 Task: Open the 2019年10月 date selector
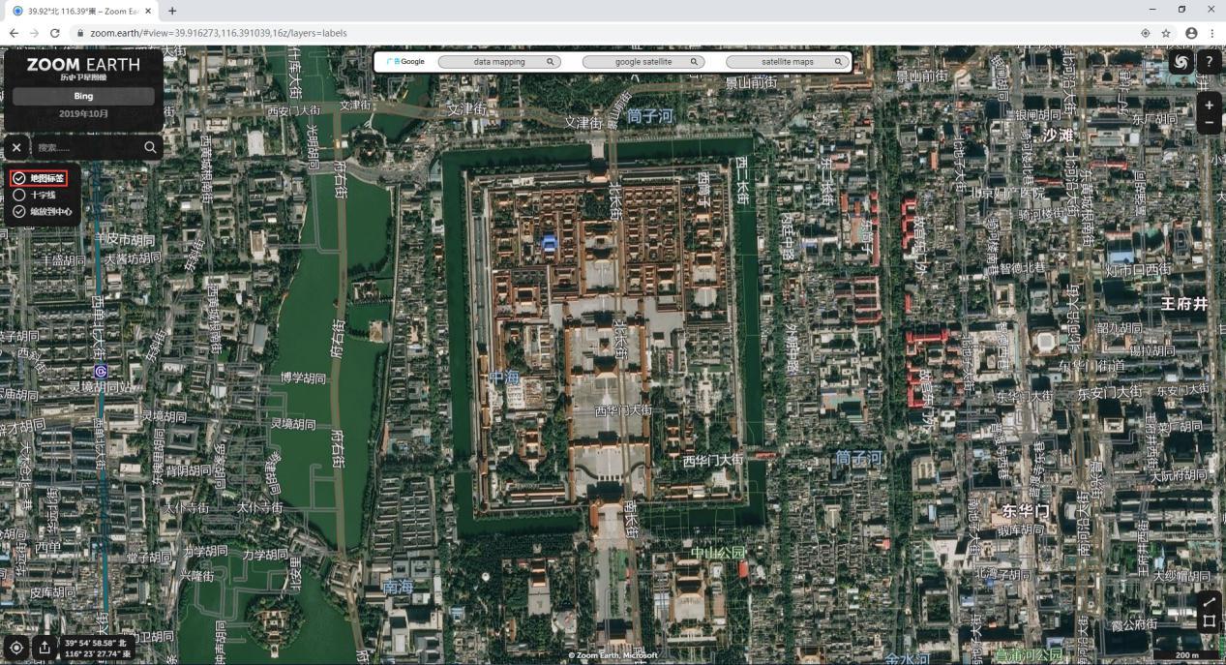(x=83, y=114)
